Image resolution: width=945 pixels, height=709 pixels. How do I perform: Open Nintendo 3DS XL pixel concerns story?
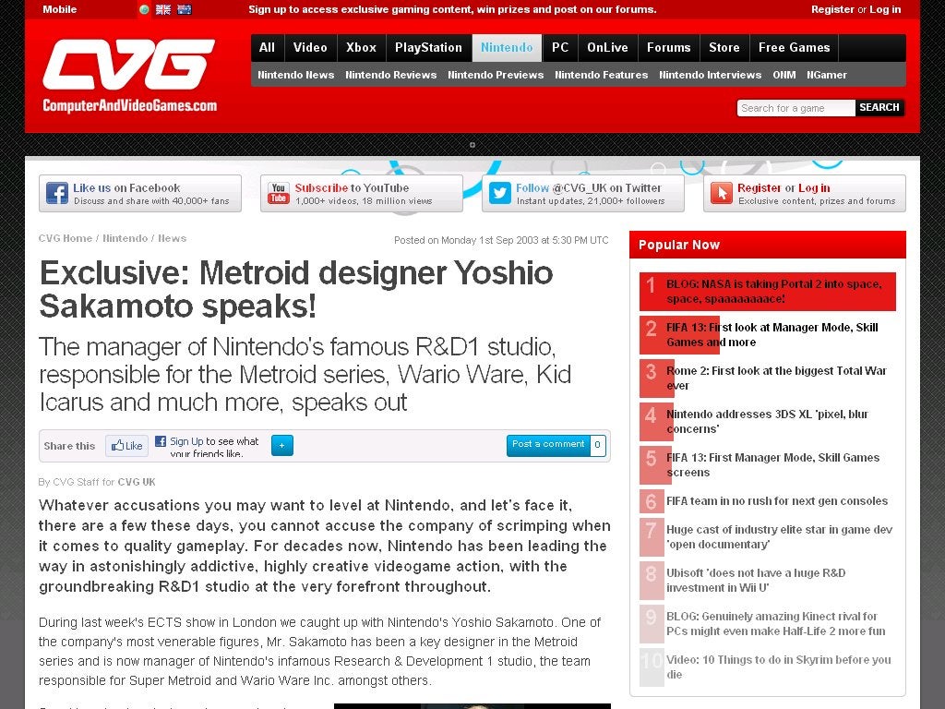[x=767, y=421]
